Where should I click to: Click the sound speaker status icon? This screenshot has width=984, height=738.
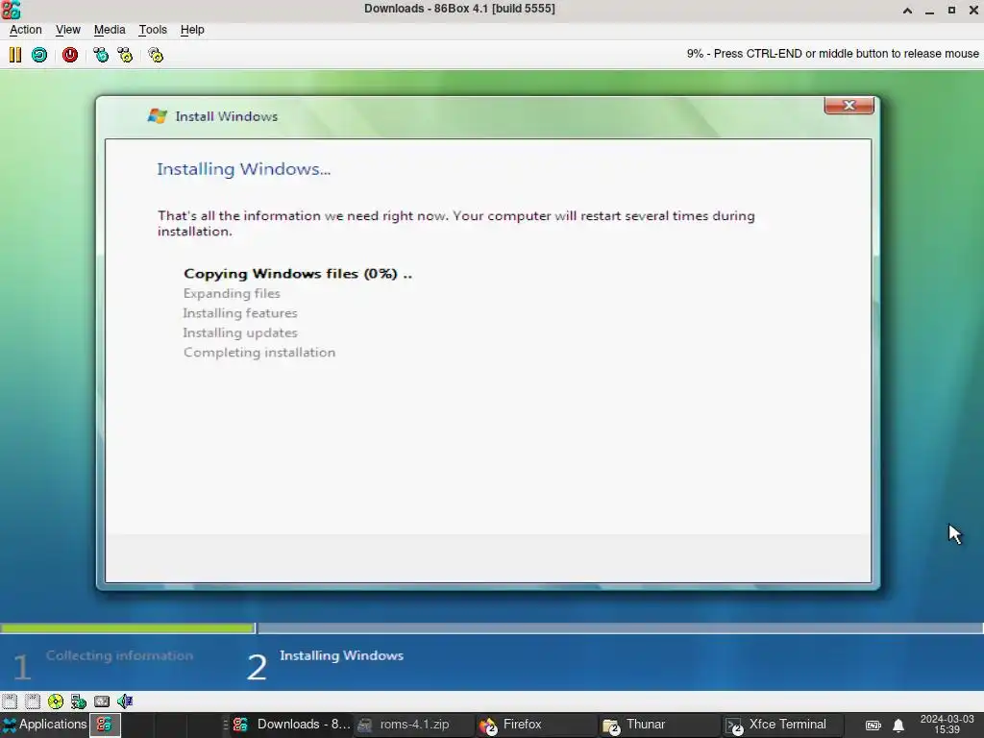(124, 701)
